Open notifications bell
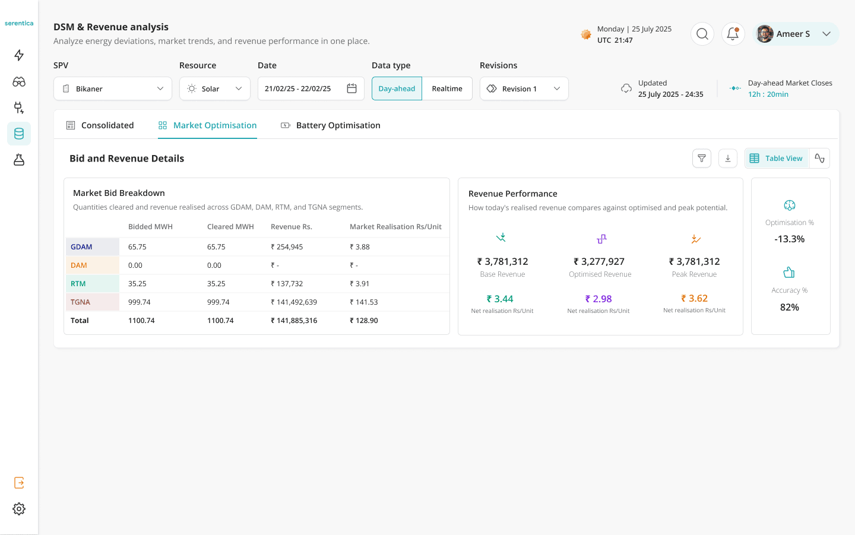This screenshot has height=535, width=855. click(733, 34)
